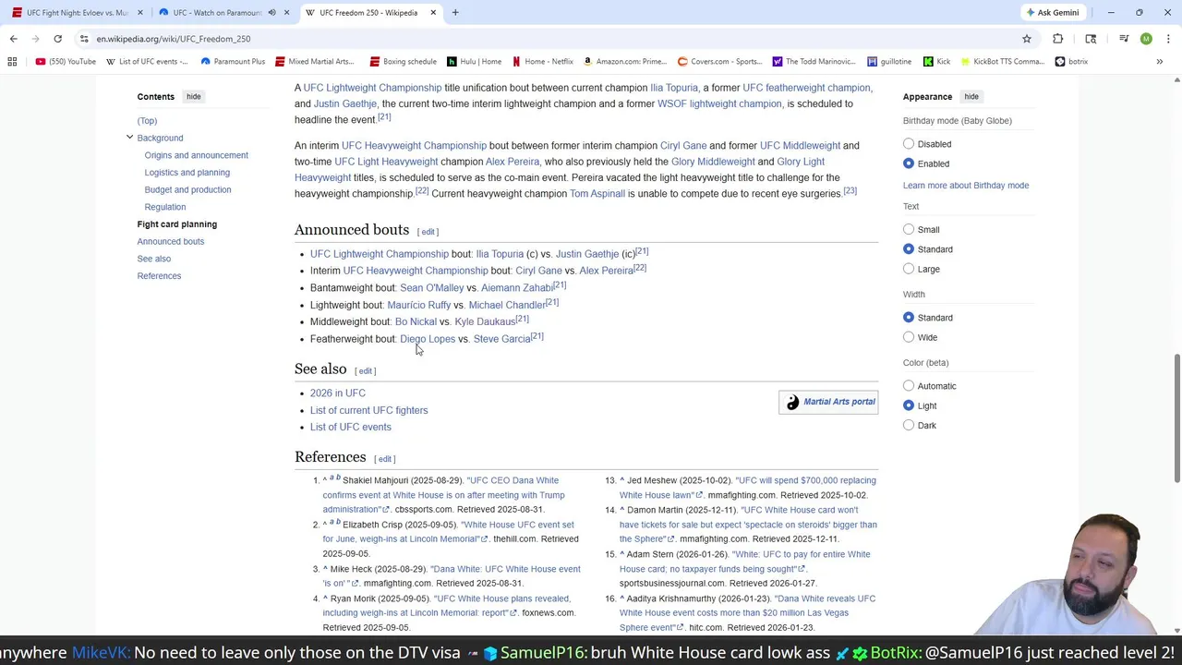Click Ask Gemini button
1182x665 pixels.
(1053, 13)
